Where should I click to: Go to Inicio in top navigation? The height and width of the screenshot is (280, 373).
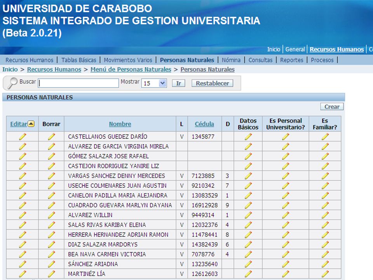[274, 49]
